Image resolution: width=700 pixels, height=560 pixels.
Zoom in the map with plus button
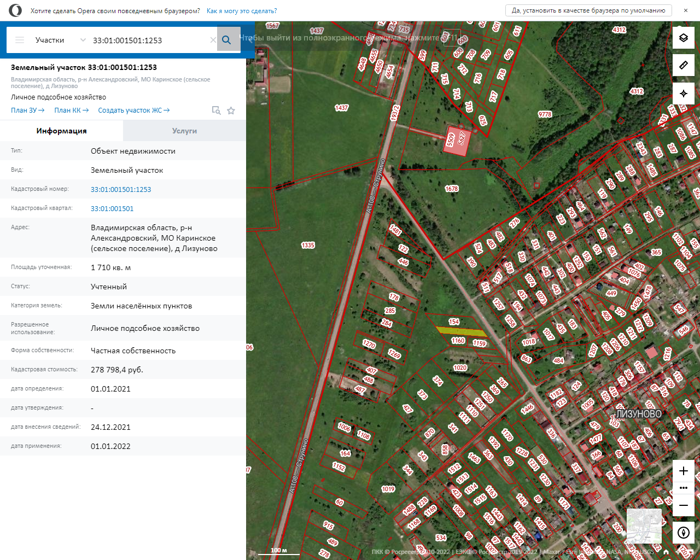(x=683, y=471)
